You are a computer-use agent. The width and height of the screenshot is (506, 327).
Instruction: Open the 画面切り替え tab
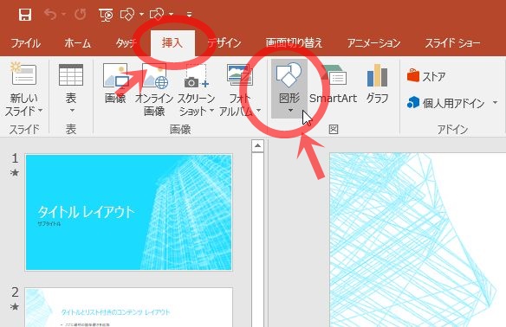294,43
